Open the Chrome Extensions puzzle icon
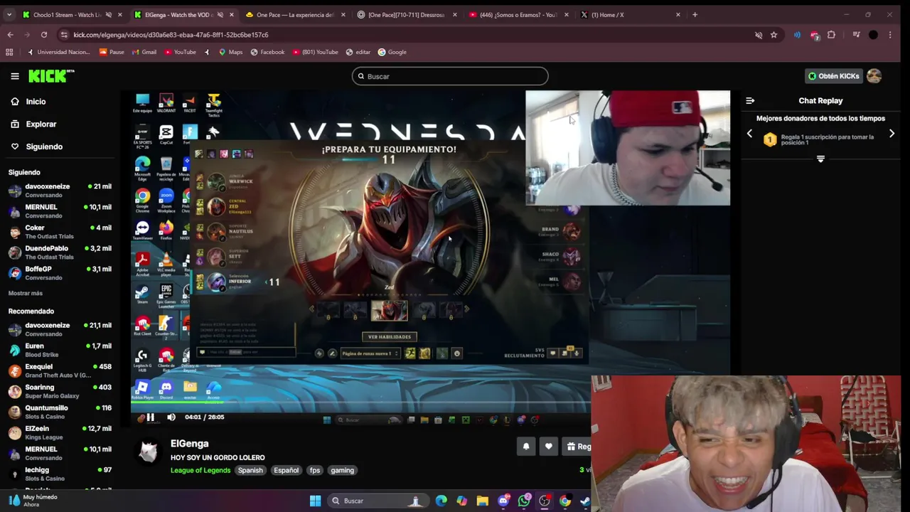Viewport: 910px width, 512px height. click(x=831, y=35)
